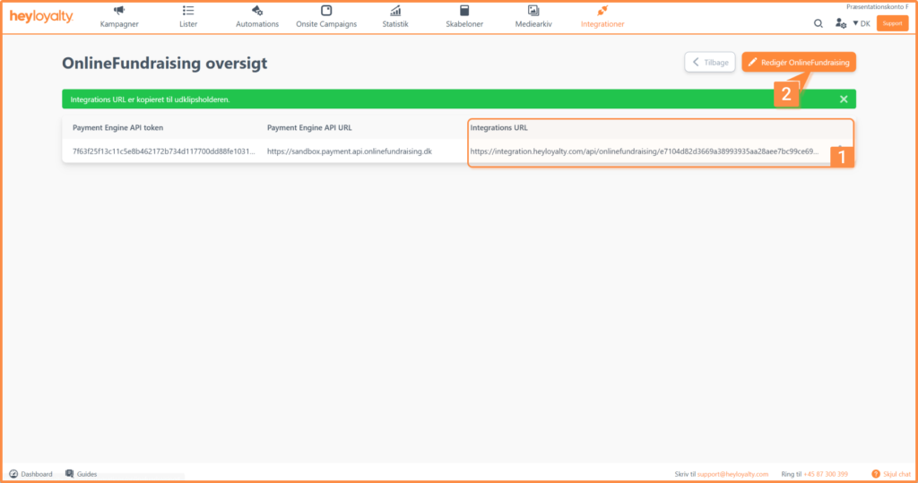Open Dashboard link in footer
The image size is (918, 483).
pos(31,474)
